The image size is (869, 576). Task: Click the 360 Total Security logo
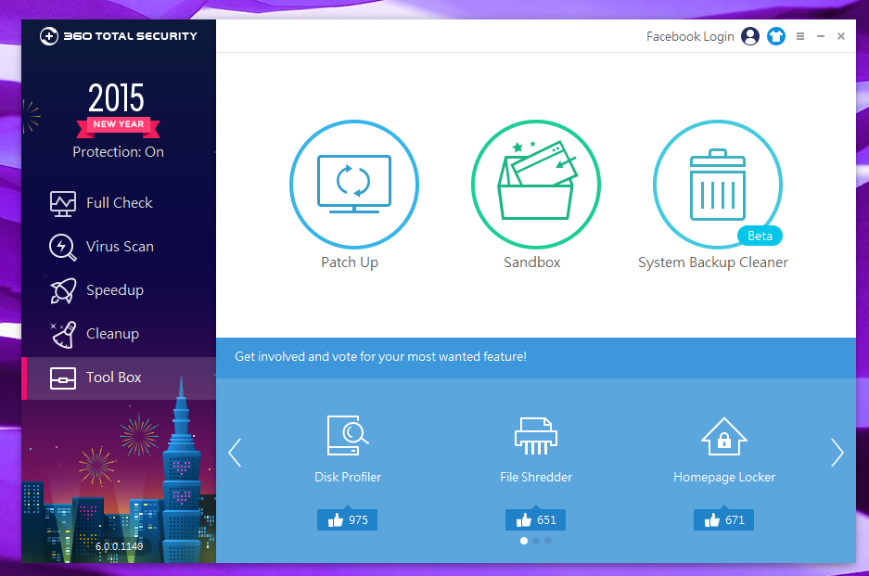coord(119,36)
